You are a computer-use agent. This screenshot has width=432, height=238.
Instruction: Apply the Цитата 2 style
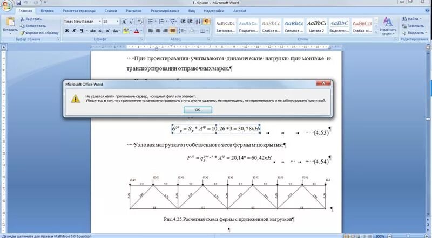point(316,26)
